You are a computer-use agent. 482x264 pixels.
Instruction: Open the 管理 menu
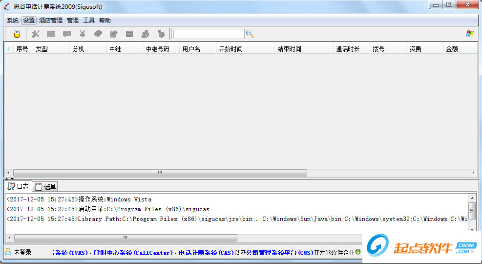pos(73,21)
